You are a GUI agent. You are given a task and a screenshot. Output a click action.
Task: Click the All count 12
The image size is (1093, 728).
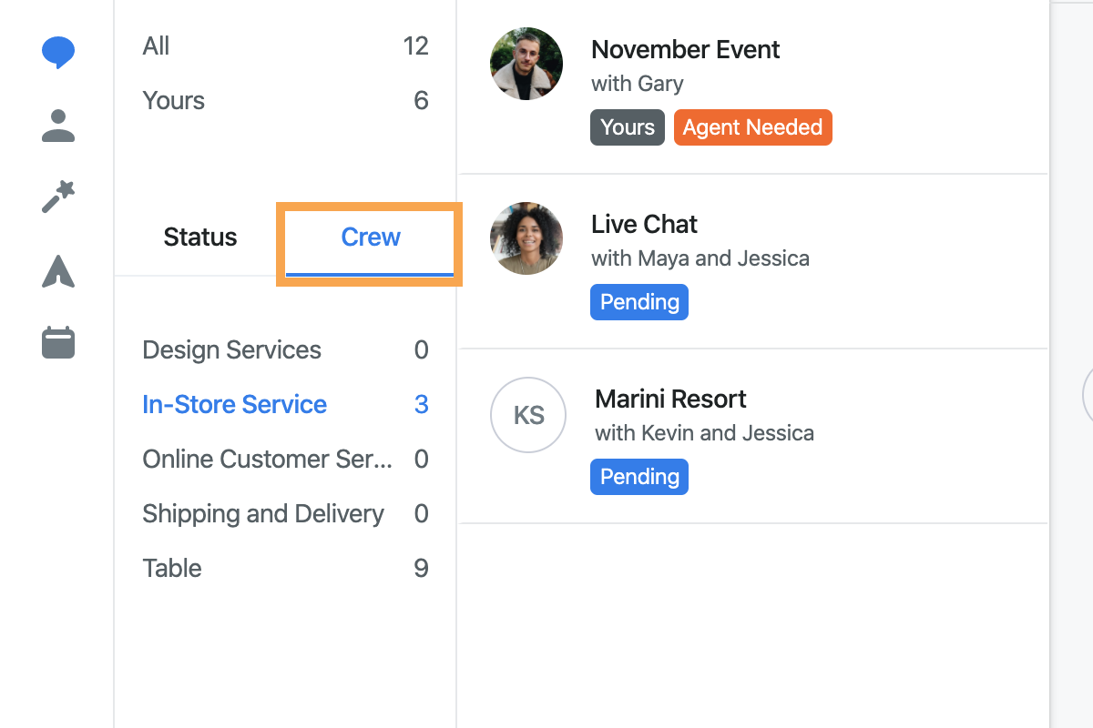416,46
